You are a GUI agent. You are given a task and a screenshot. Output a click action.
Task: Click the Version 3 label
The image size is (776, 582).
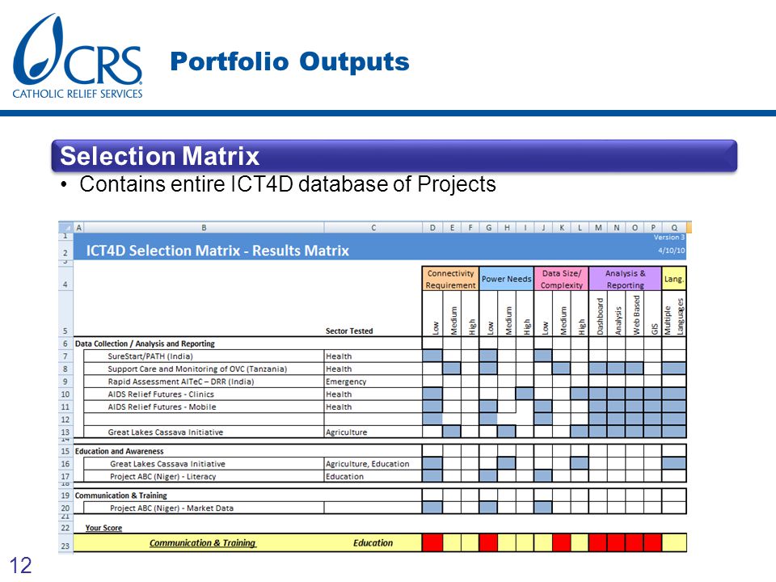[669, 238]
